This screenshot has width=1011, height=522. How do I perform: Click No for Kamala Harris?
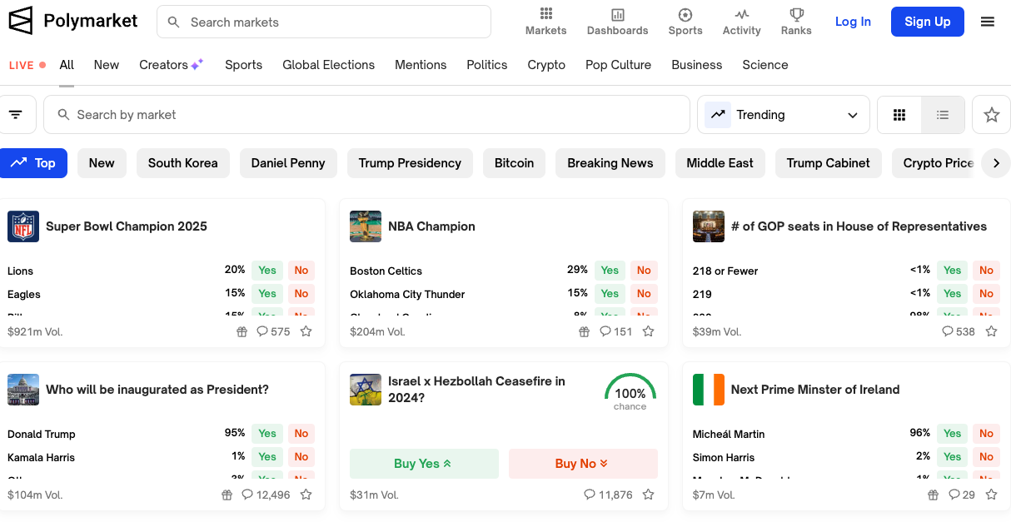click(301, 456)
